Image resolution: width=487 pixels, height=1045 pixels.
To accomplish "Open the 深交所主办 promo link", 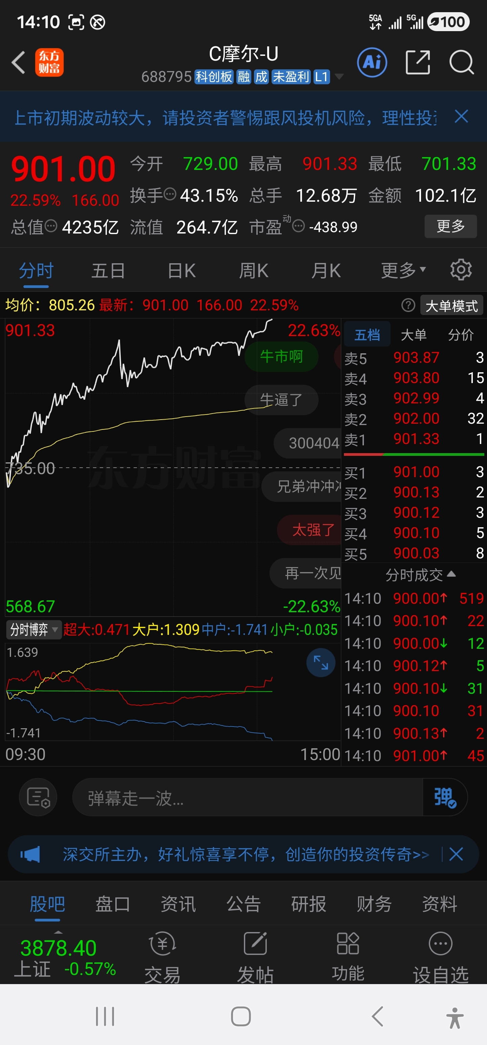I will pos(245,854).
